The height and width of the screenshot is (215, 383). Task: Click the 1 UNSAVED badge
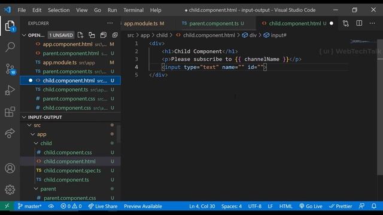(x=61, y=35)
